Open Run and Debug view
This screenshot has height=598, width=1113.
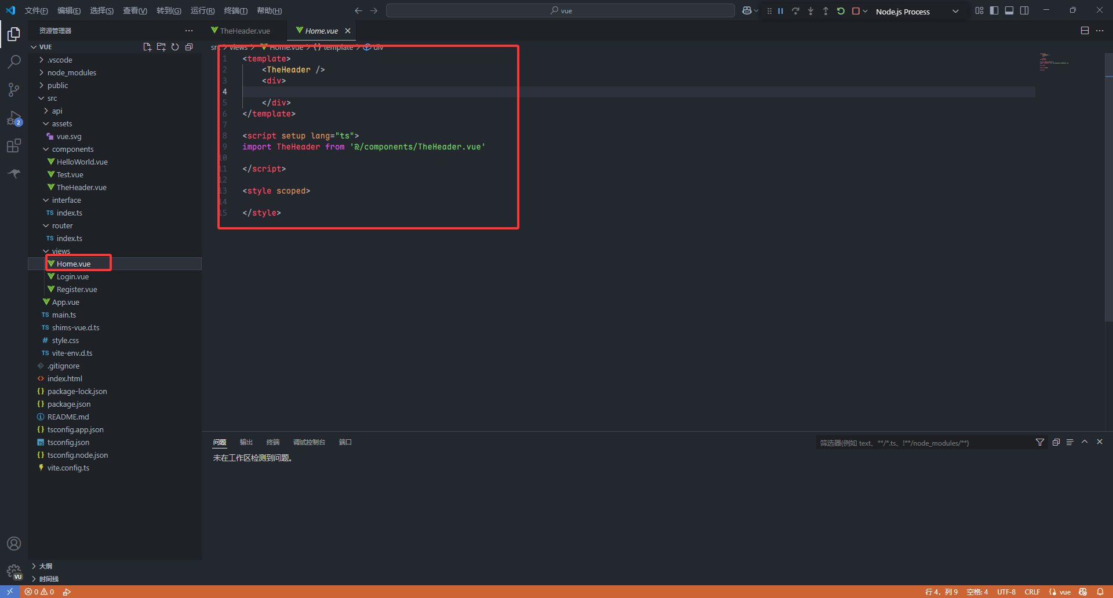pos(14,118)
